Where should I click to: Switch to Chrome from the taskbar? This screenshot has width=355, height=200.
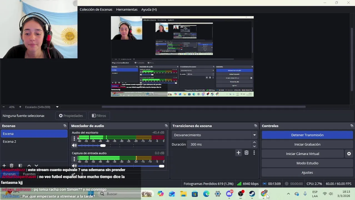click(264, 194)
